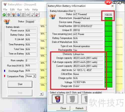125x112 pixels.
Task: Select battery slot 1 icon
Action: [x=57, y=99]
